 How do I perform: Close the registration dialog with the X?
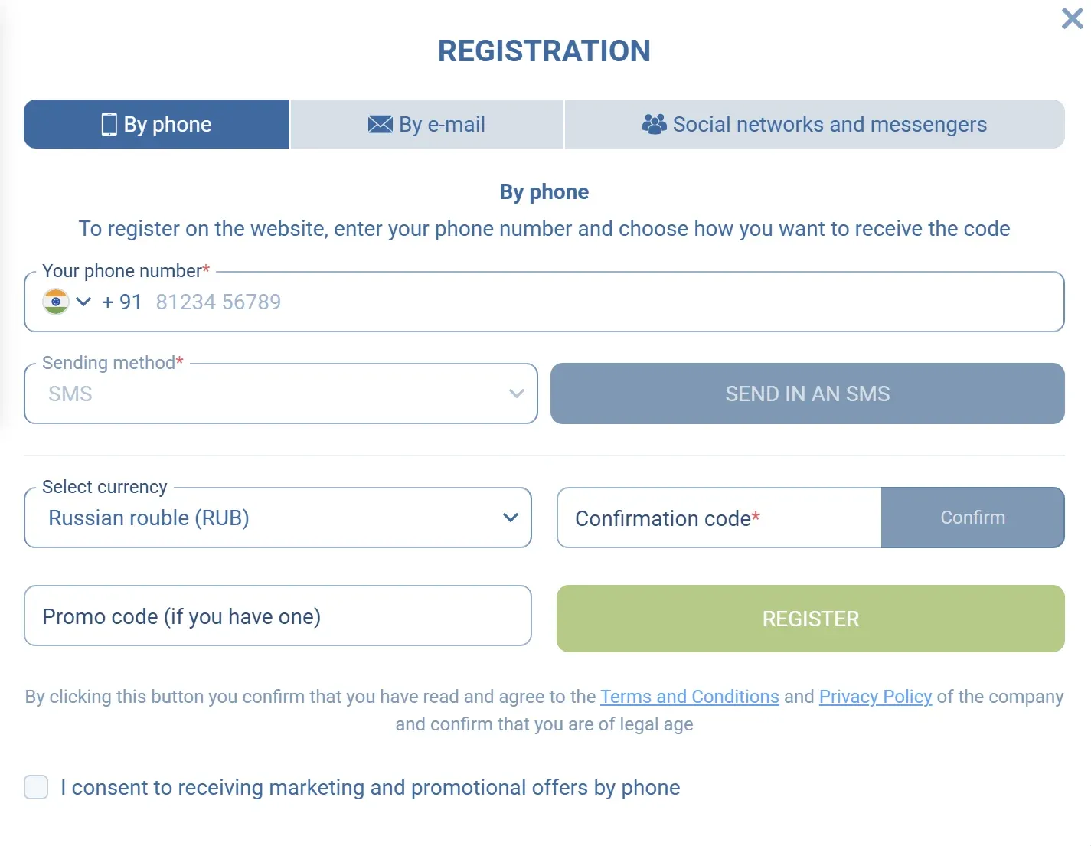coord(1072,18)
